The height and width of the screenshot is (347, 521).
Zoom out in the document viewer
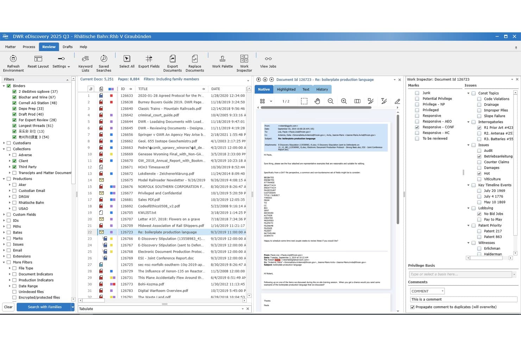tap(331, 101)
